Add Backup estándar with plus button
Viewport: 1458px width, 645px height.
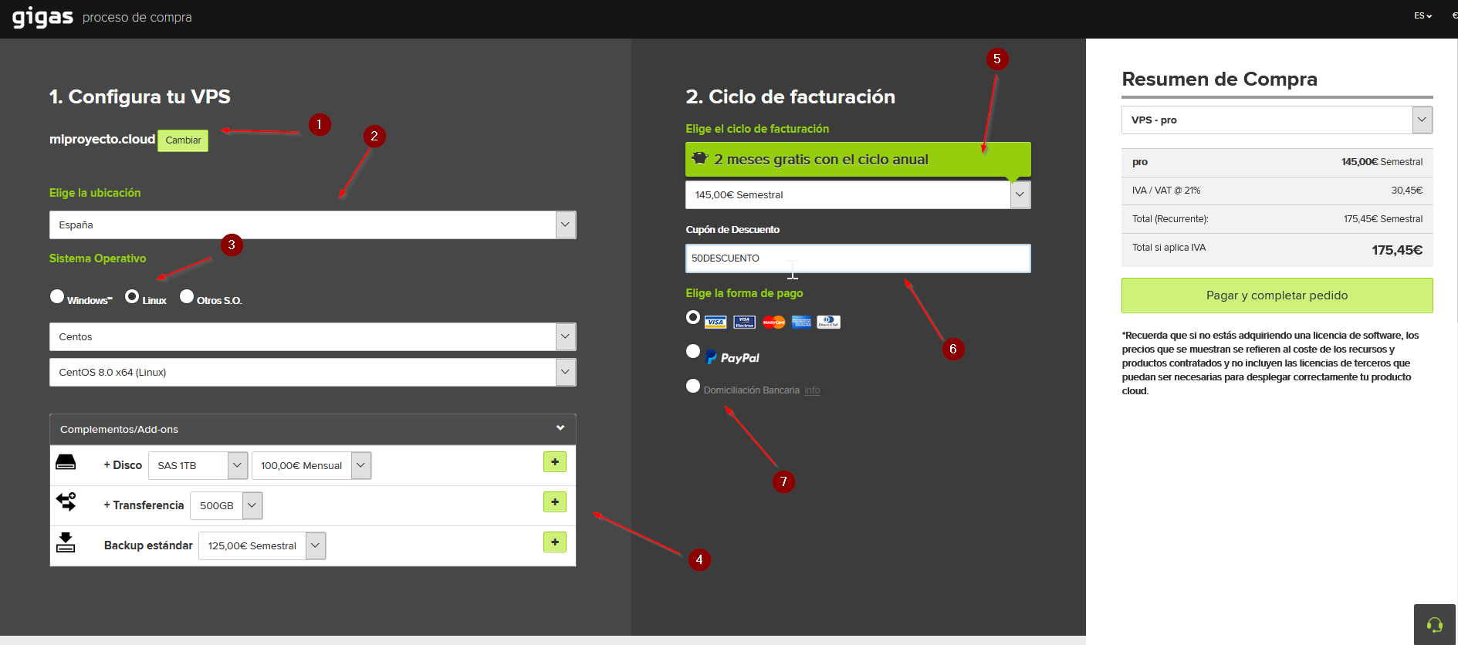click(555, 542)
